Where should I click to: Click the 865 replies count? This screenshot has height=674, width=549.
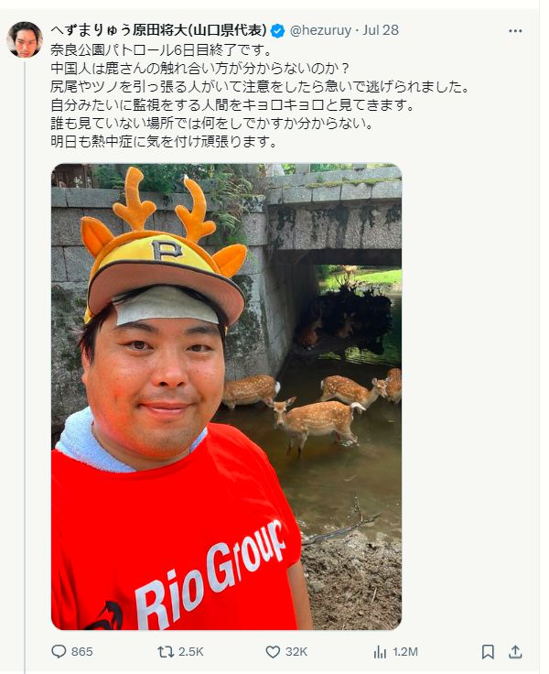(82, 652)
